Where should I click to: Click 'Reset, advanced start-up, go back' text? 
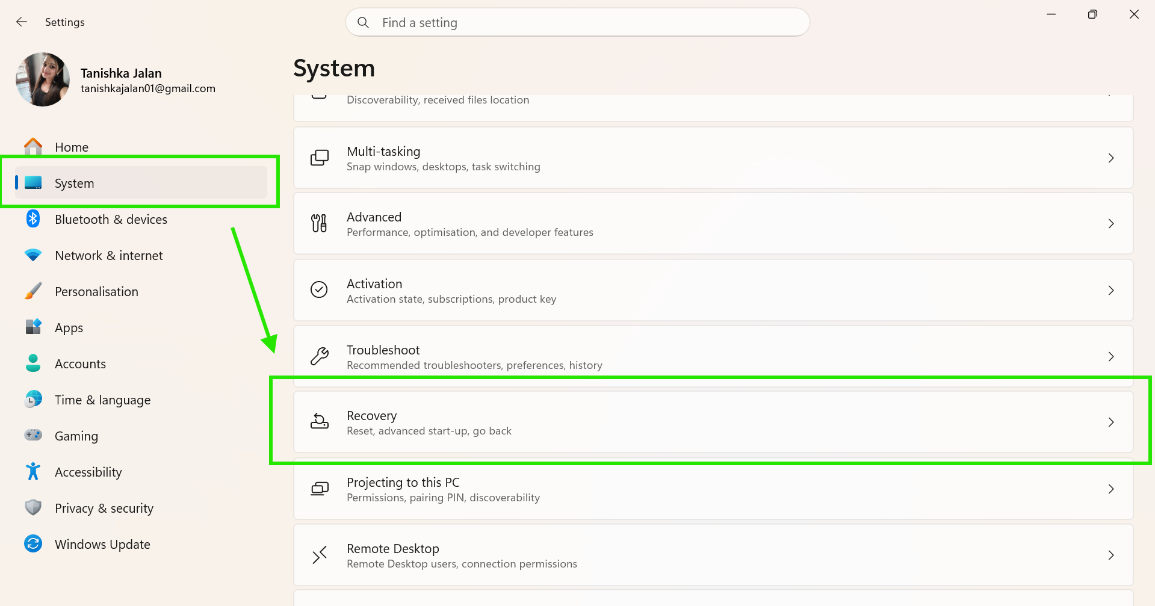[x=429, y=431]
